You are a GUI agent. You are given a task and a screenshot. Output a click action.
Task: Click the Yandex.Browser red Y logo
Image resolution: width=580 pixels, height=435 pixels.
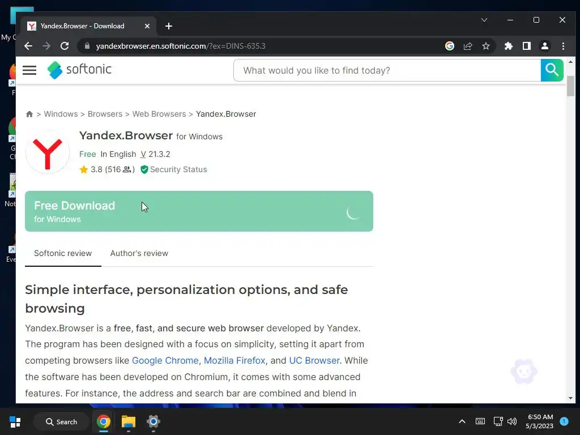[48, 152]
